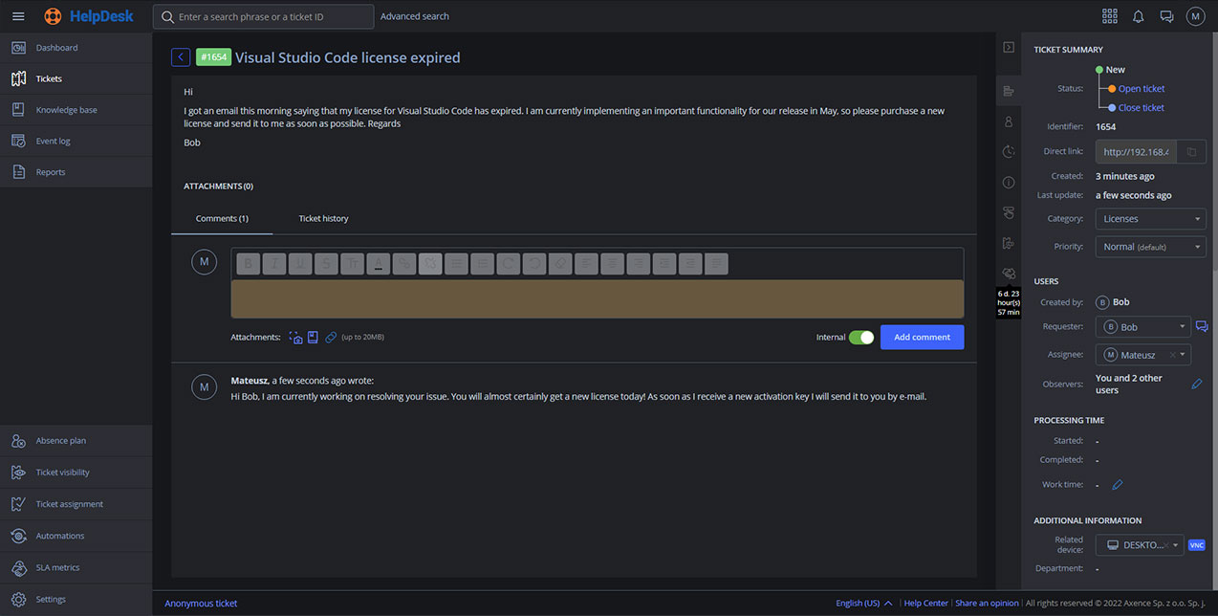Image resolution: width=1218 pixels, height=616 pixels.
Task: Click the Add comment button
Action: pos(922,338)
